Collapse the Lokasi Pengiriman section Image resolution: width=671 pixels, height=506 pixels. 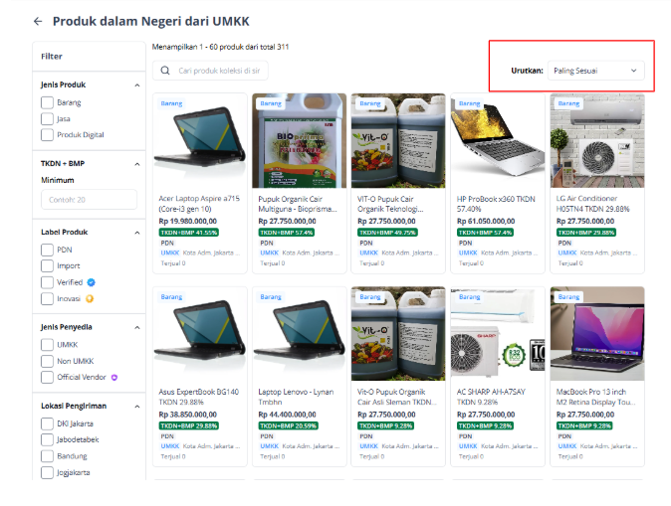pos(137,406)
